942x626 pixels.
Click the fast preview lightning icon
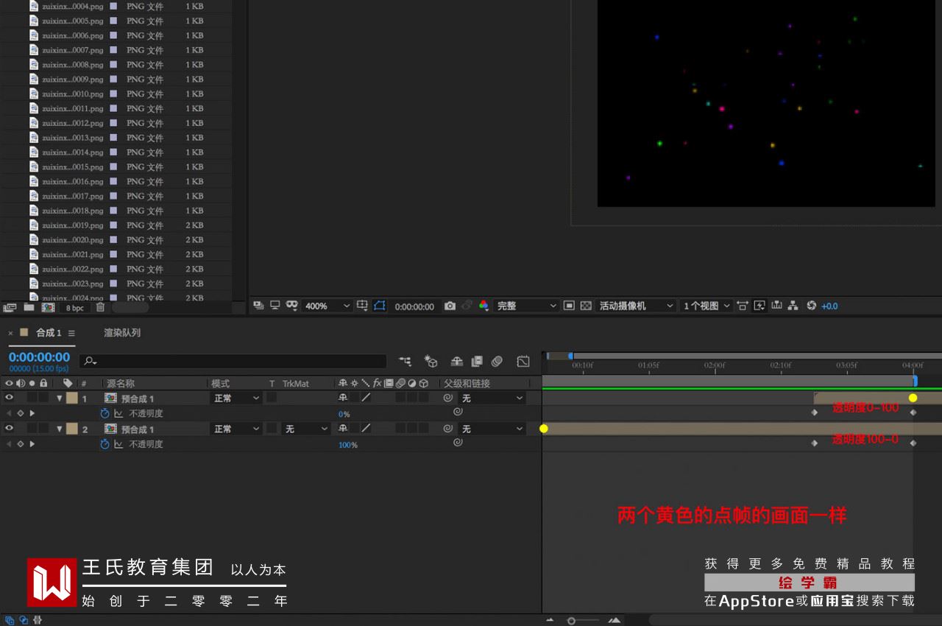click(x=759, y=306)
